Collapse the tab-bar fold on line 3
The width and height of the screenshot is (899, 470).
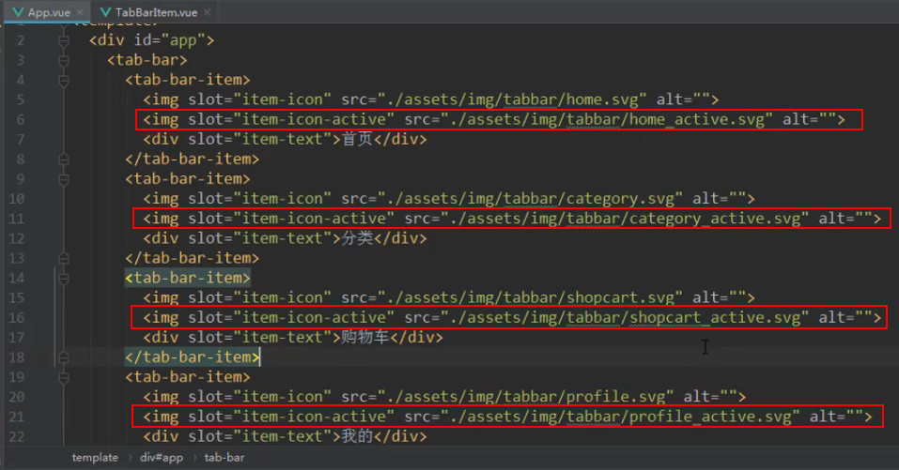click(64, 60)
